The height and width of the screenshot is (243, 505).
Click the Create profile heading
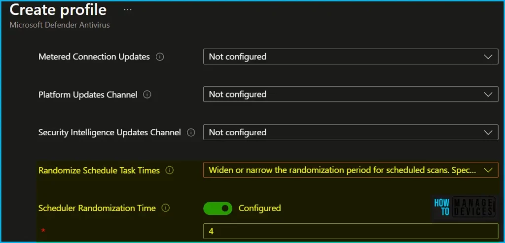point(58,10)
